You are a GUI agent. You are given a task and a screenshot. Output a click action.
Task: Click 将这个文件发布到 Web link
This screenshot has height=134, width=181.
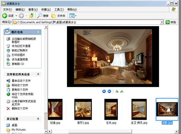pyautogui.click(x=23, y=96)
